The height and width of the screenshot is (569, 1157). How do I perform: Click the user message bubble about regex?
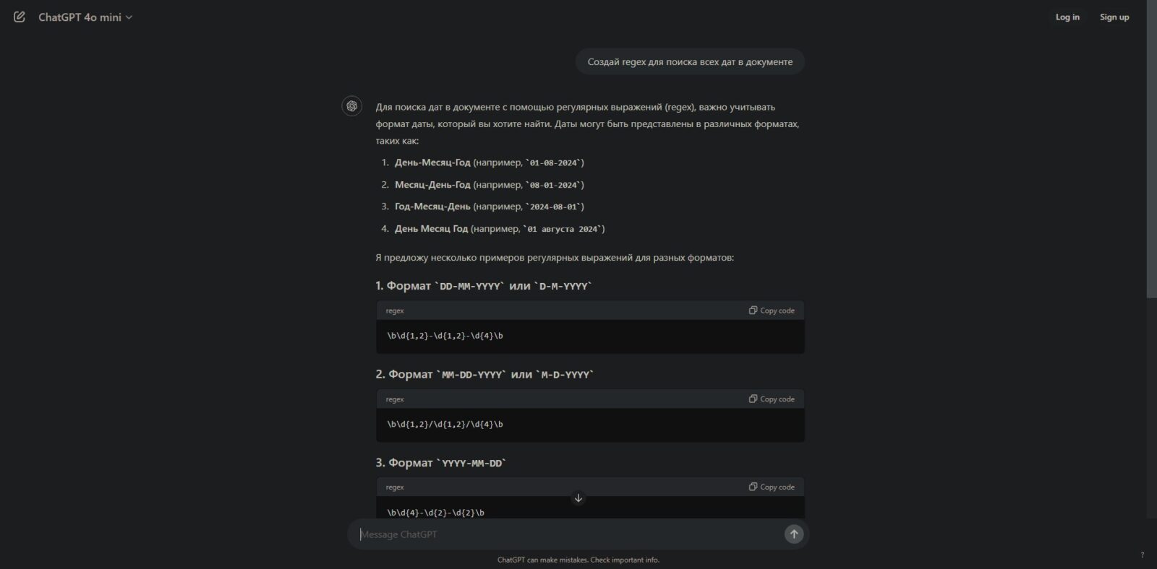pos(690,62)
